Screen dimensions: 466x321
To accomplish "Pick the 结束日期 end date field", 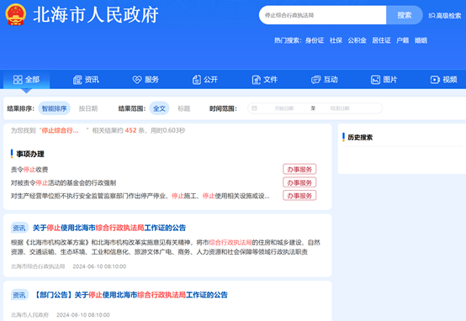I will pyautogui.click(x=340, y=108).
